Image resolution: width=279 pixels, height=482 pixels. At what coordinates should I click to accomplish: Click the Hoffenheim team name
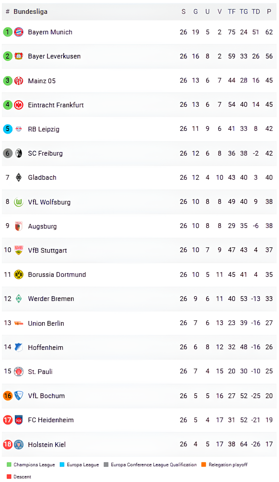(45, 347)
